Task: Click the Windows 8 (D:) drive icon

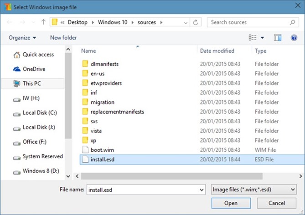Action: pyautogui.click(x=17, y=172)
